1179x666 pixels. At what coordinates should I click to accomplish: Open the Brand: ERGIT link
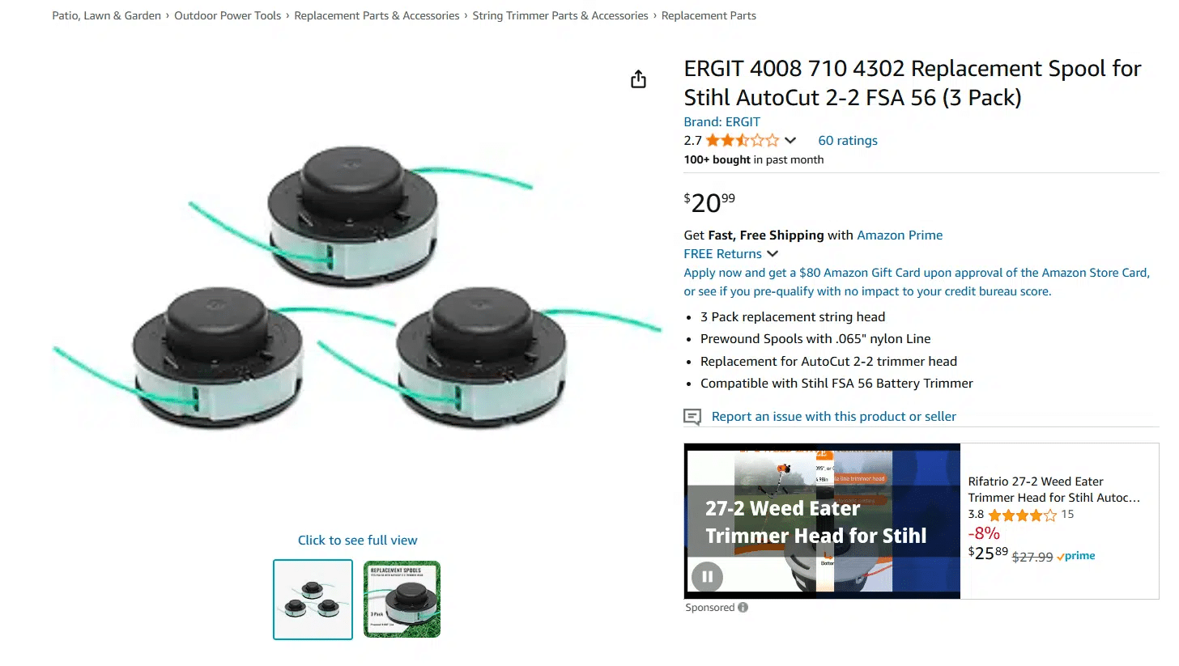tap(722, 122)
